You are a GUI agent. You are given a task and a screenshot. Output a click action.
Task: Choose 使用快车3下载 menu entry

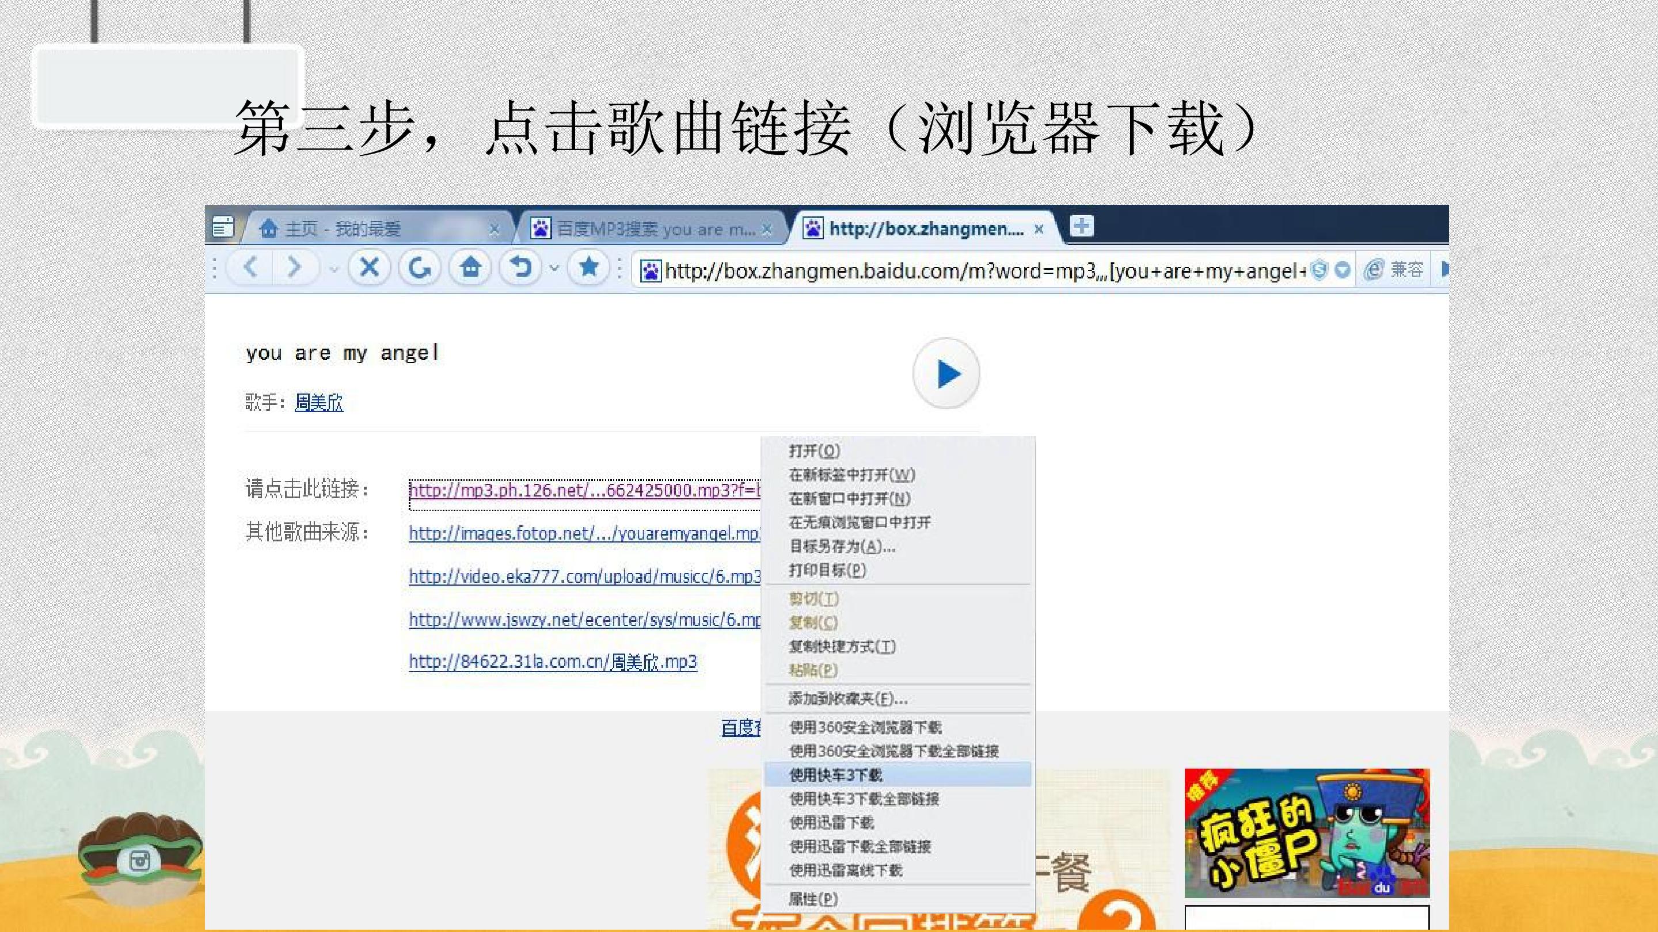click(x=898, y=775)
